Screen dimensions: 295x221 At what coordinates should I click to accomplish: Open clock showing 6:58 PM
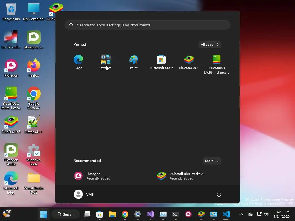coord(281,214)
